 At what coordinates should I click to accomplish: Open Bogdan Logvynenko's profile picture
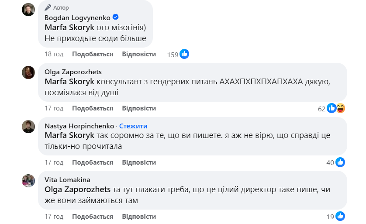pyautogui.click(x=28, y=9)
